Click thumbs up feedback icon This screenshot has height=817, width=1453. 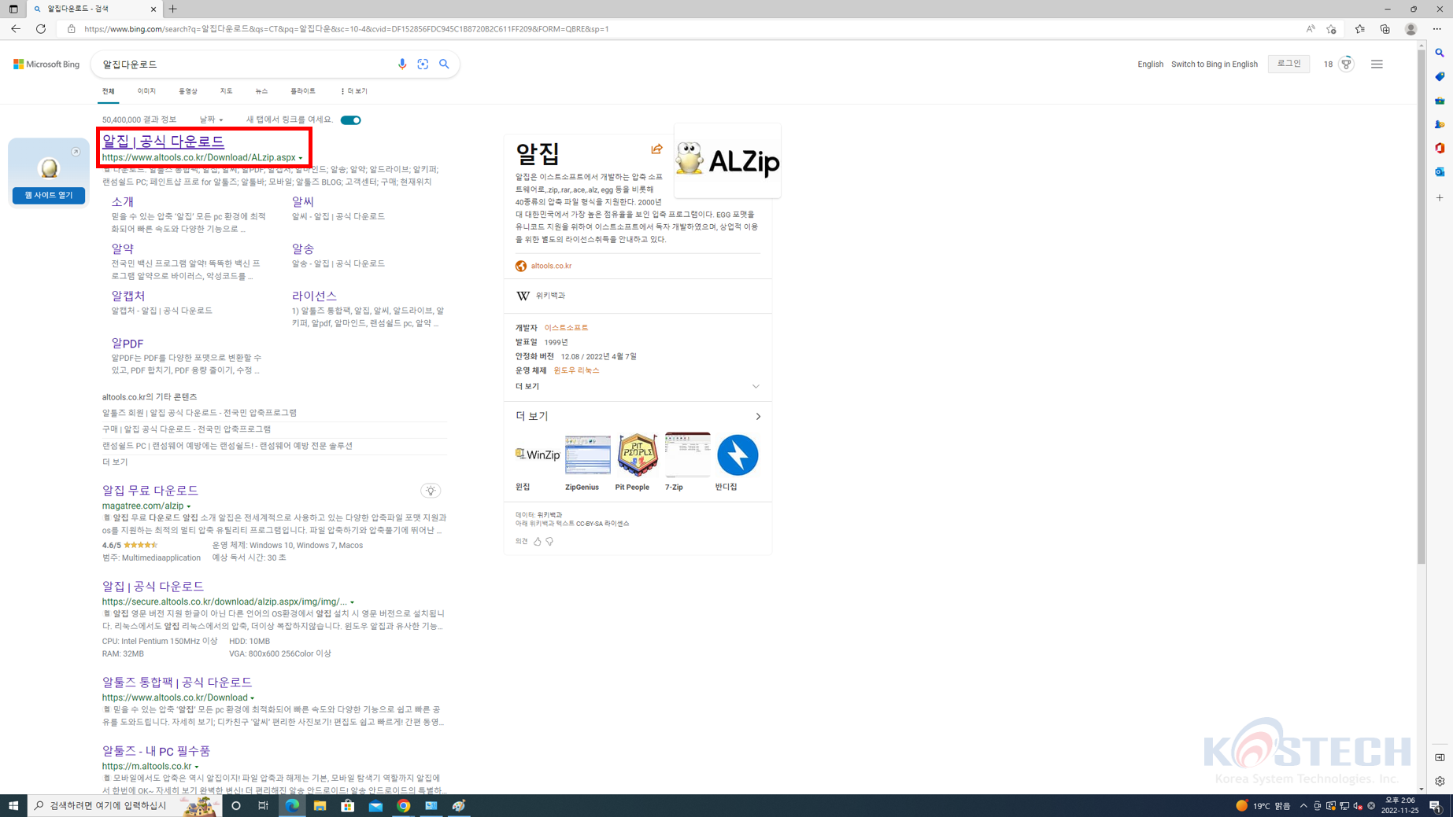[x=538, y=541]
